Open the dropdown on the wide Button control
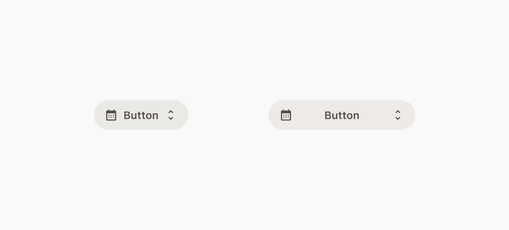The width and height of the screenshot is (509, 230). 398,115
